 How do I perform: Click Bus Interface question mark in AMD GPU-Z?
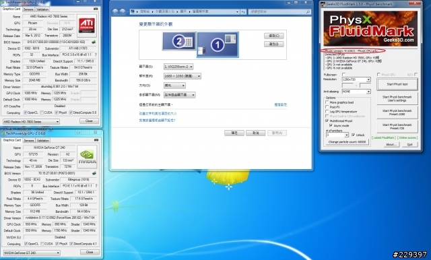coord(96,55)
